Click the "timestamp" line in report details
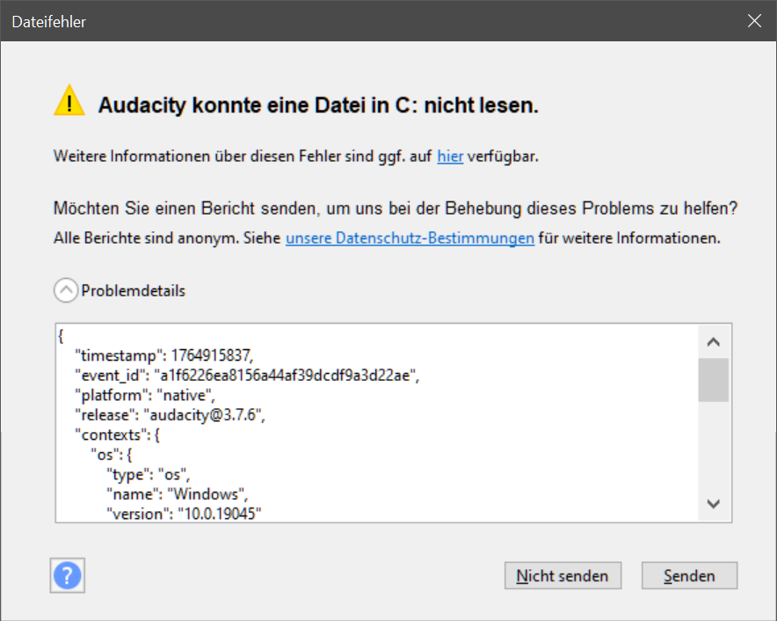 click(x=164, y=355)
